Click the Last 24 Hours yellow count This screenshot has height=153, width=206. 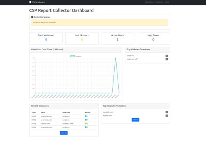pyautogui.click(x=82, y=39)
